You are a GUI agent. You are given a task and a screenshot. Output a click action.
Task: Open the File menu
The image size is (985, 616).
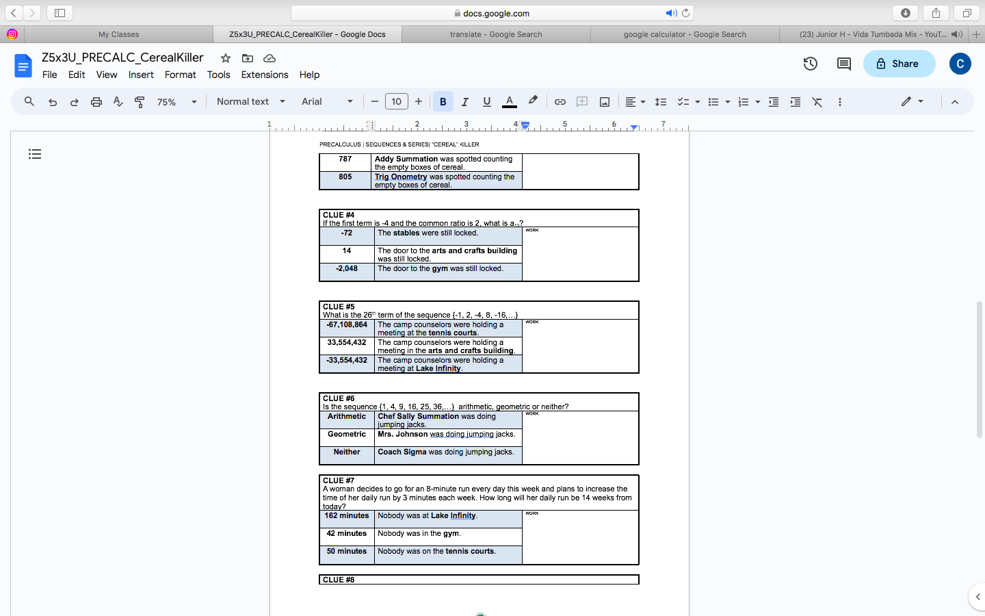point(50,75)
